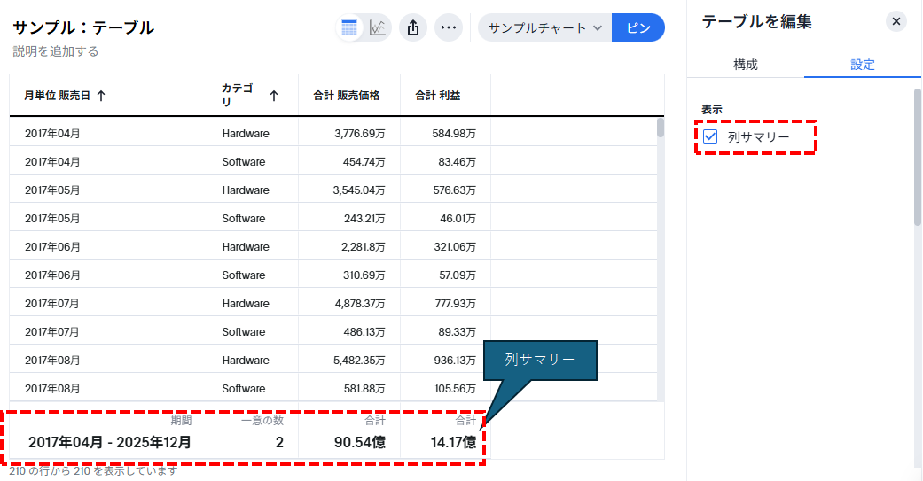Select cell 584.98万
The width and height of the screenshot is (923, 481).
pos(454,134)
